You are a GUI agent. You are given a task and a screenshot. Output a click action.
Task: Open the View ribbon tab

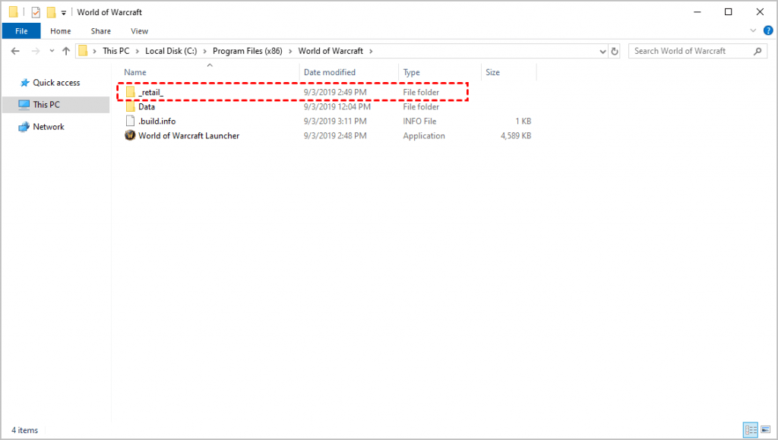[140, 30]
